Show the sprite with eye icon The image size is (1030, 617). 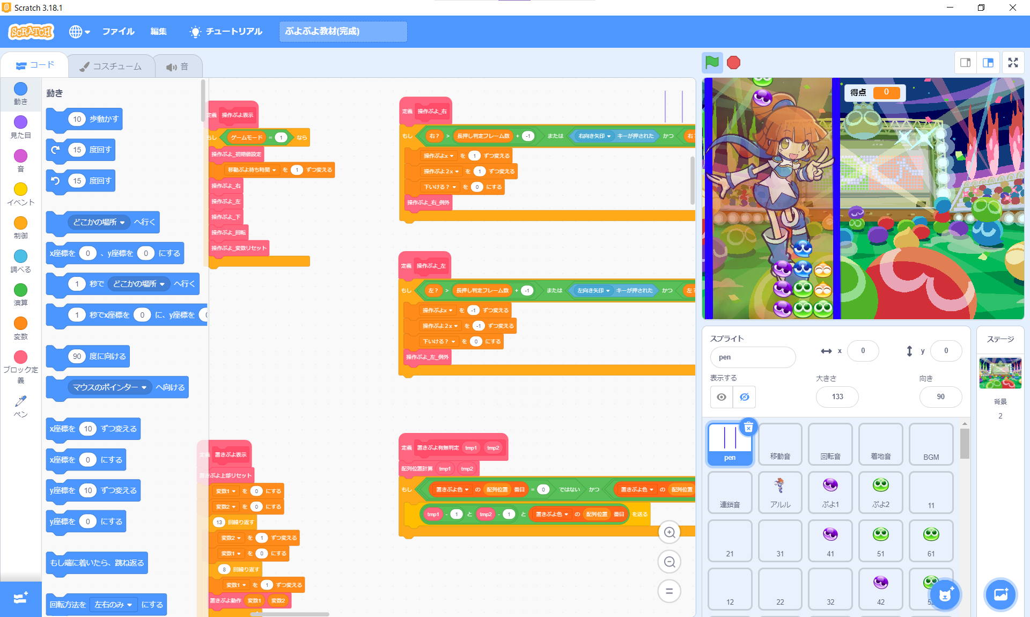click(722, 397)
